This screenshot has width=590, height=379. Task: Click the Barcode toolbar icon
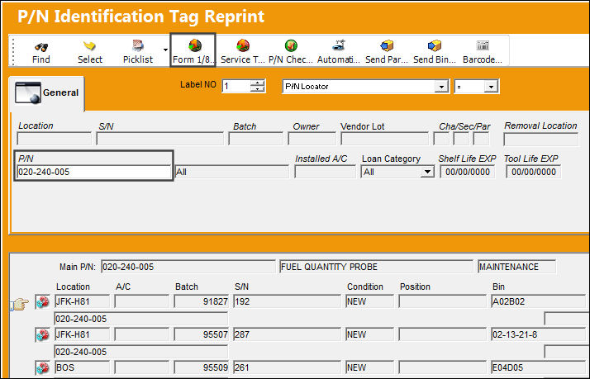coord(483,45)
